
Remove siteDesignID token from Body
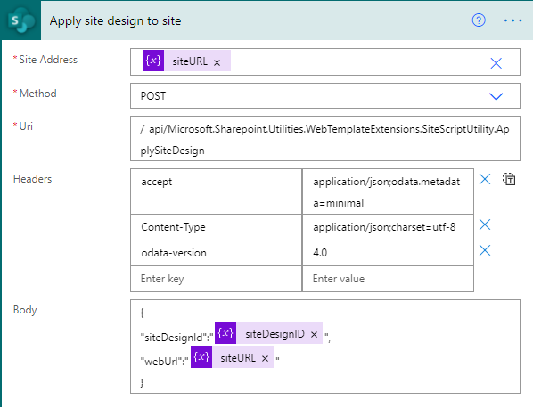click(314, 335)
